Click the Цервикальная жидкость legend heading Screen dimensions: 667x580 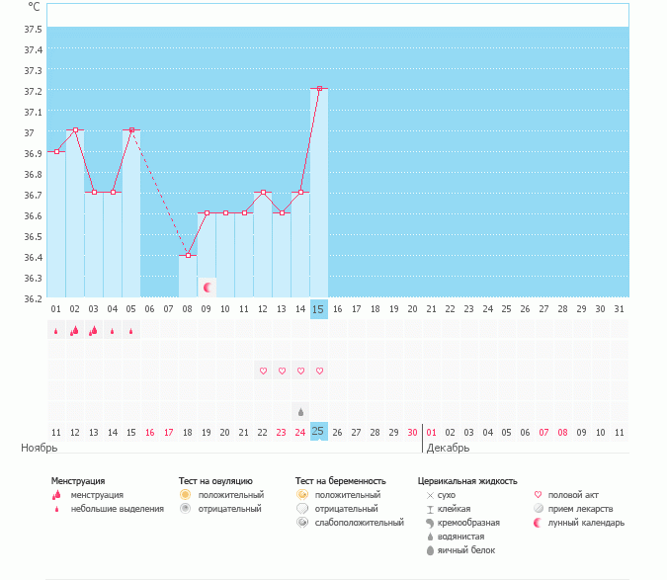pos(467,481)
